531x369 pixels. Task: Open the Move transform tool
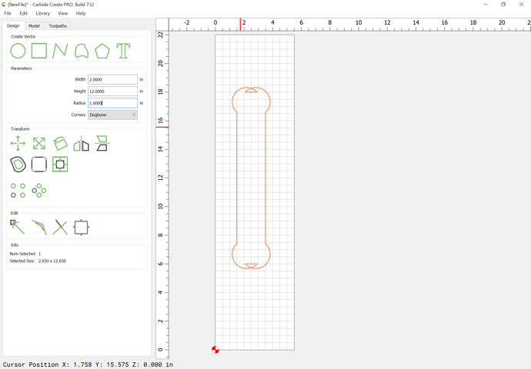point(18,144)
